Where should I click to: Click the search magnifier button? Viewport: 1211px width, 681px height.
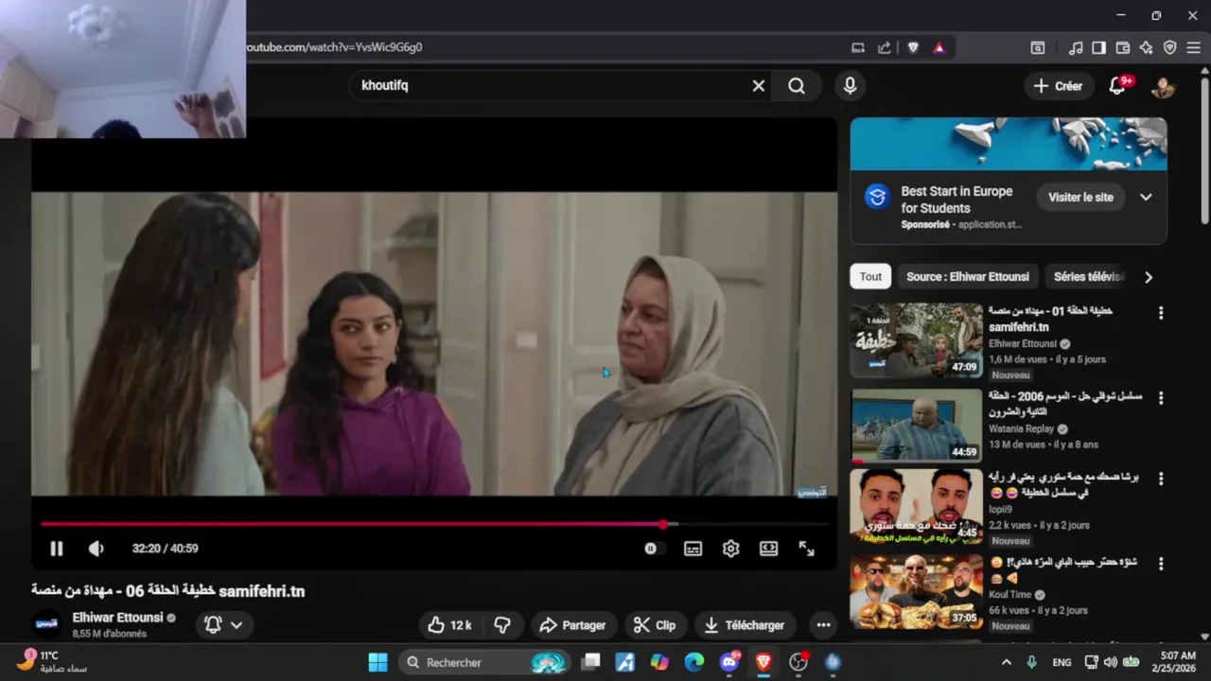click(x=797, y=86)
